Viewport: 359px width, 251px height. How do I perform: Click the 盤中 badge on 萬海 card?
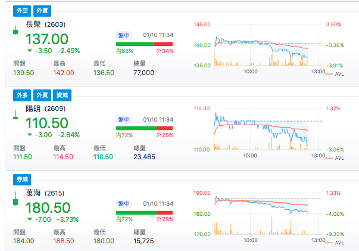click(x=124, y=203)
